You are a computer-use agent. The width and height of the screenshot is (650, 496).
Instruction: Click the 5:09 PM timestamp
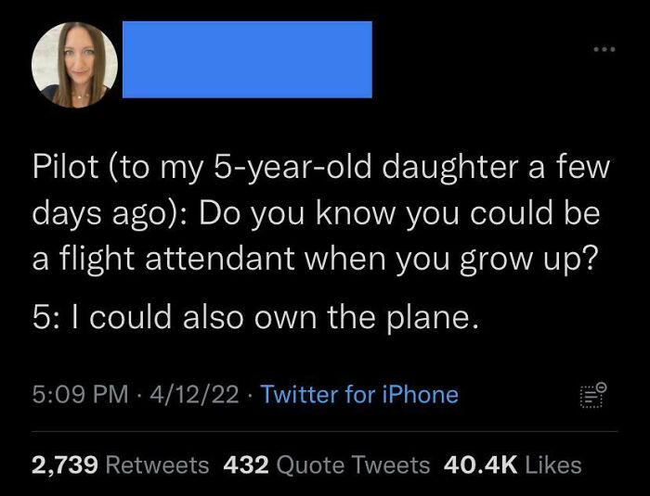[79, 394]
